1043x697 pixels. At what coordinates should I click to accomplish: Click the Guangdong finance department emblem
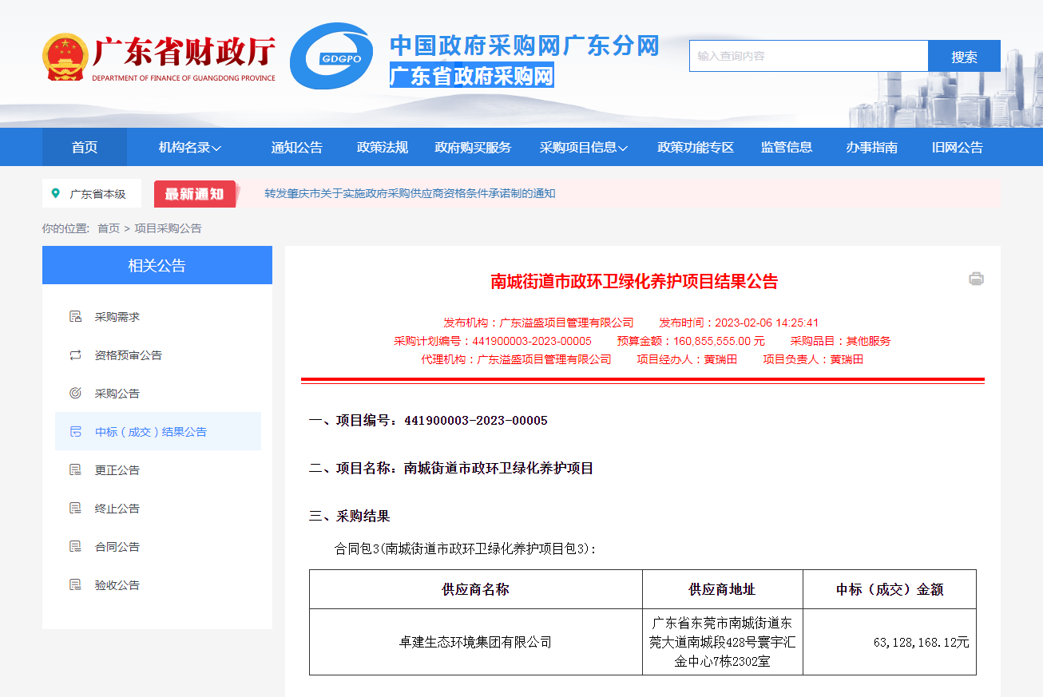(65, 57)
